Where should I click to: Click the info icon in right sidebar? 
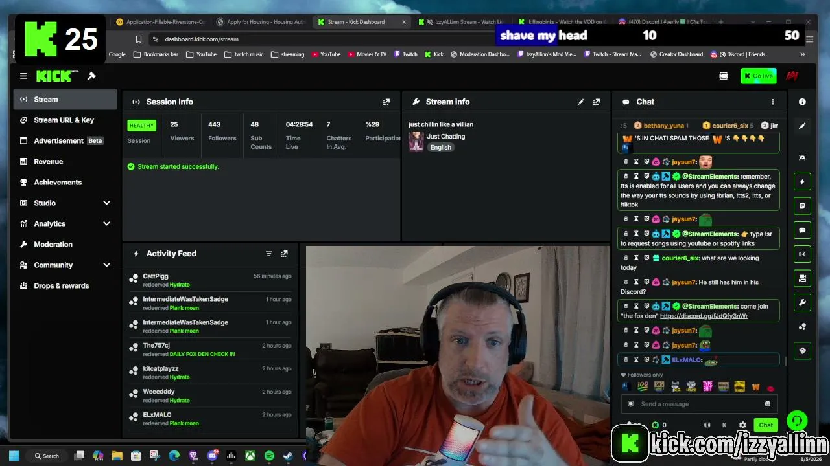802,102
